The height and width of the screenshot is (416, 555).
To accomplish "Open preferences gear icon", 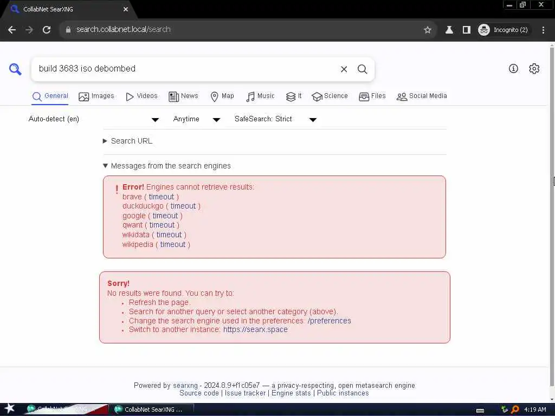I will (534, 69).
